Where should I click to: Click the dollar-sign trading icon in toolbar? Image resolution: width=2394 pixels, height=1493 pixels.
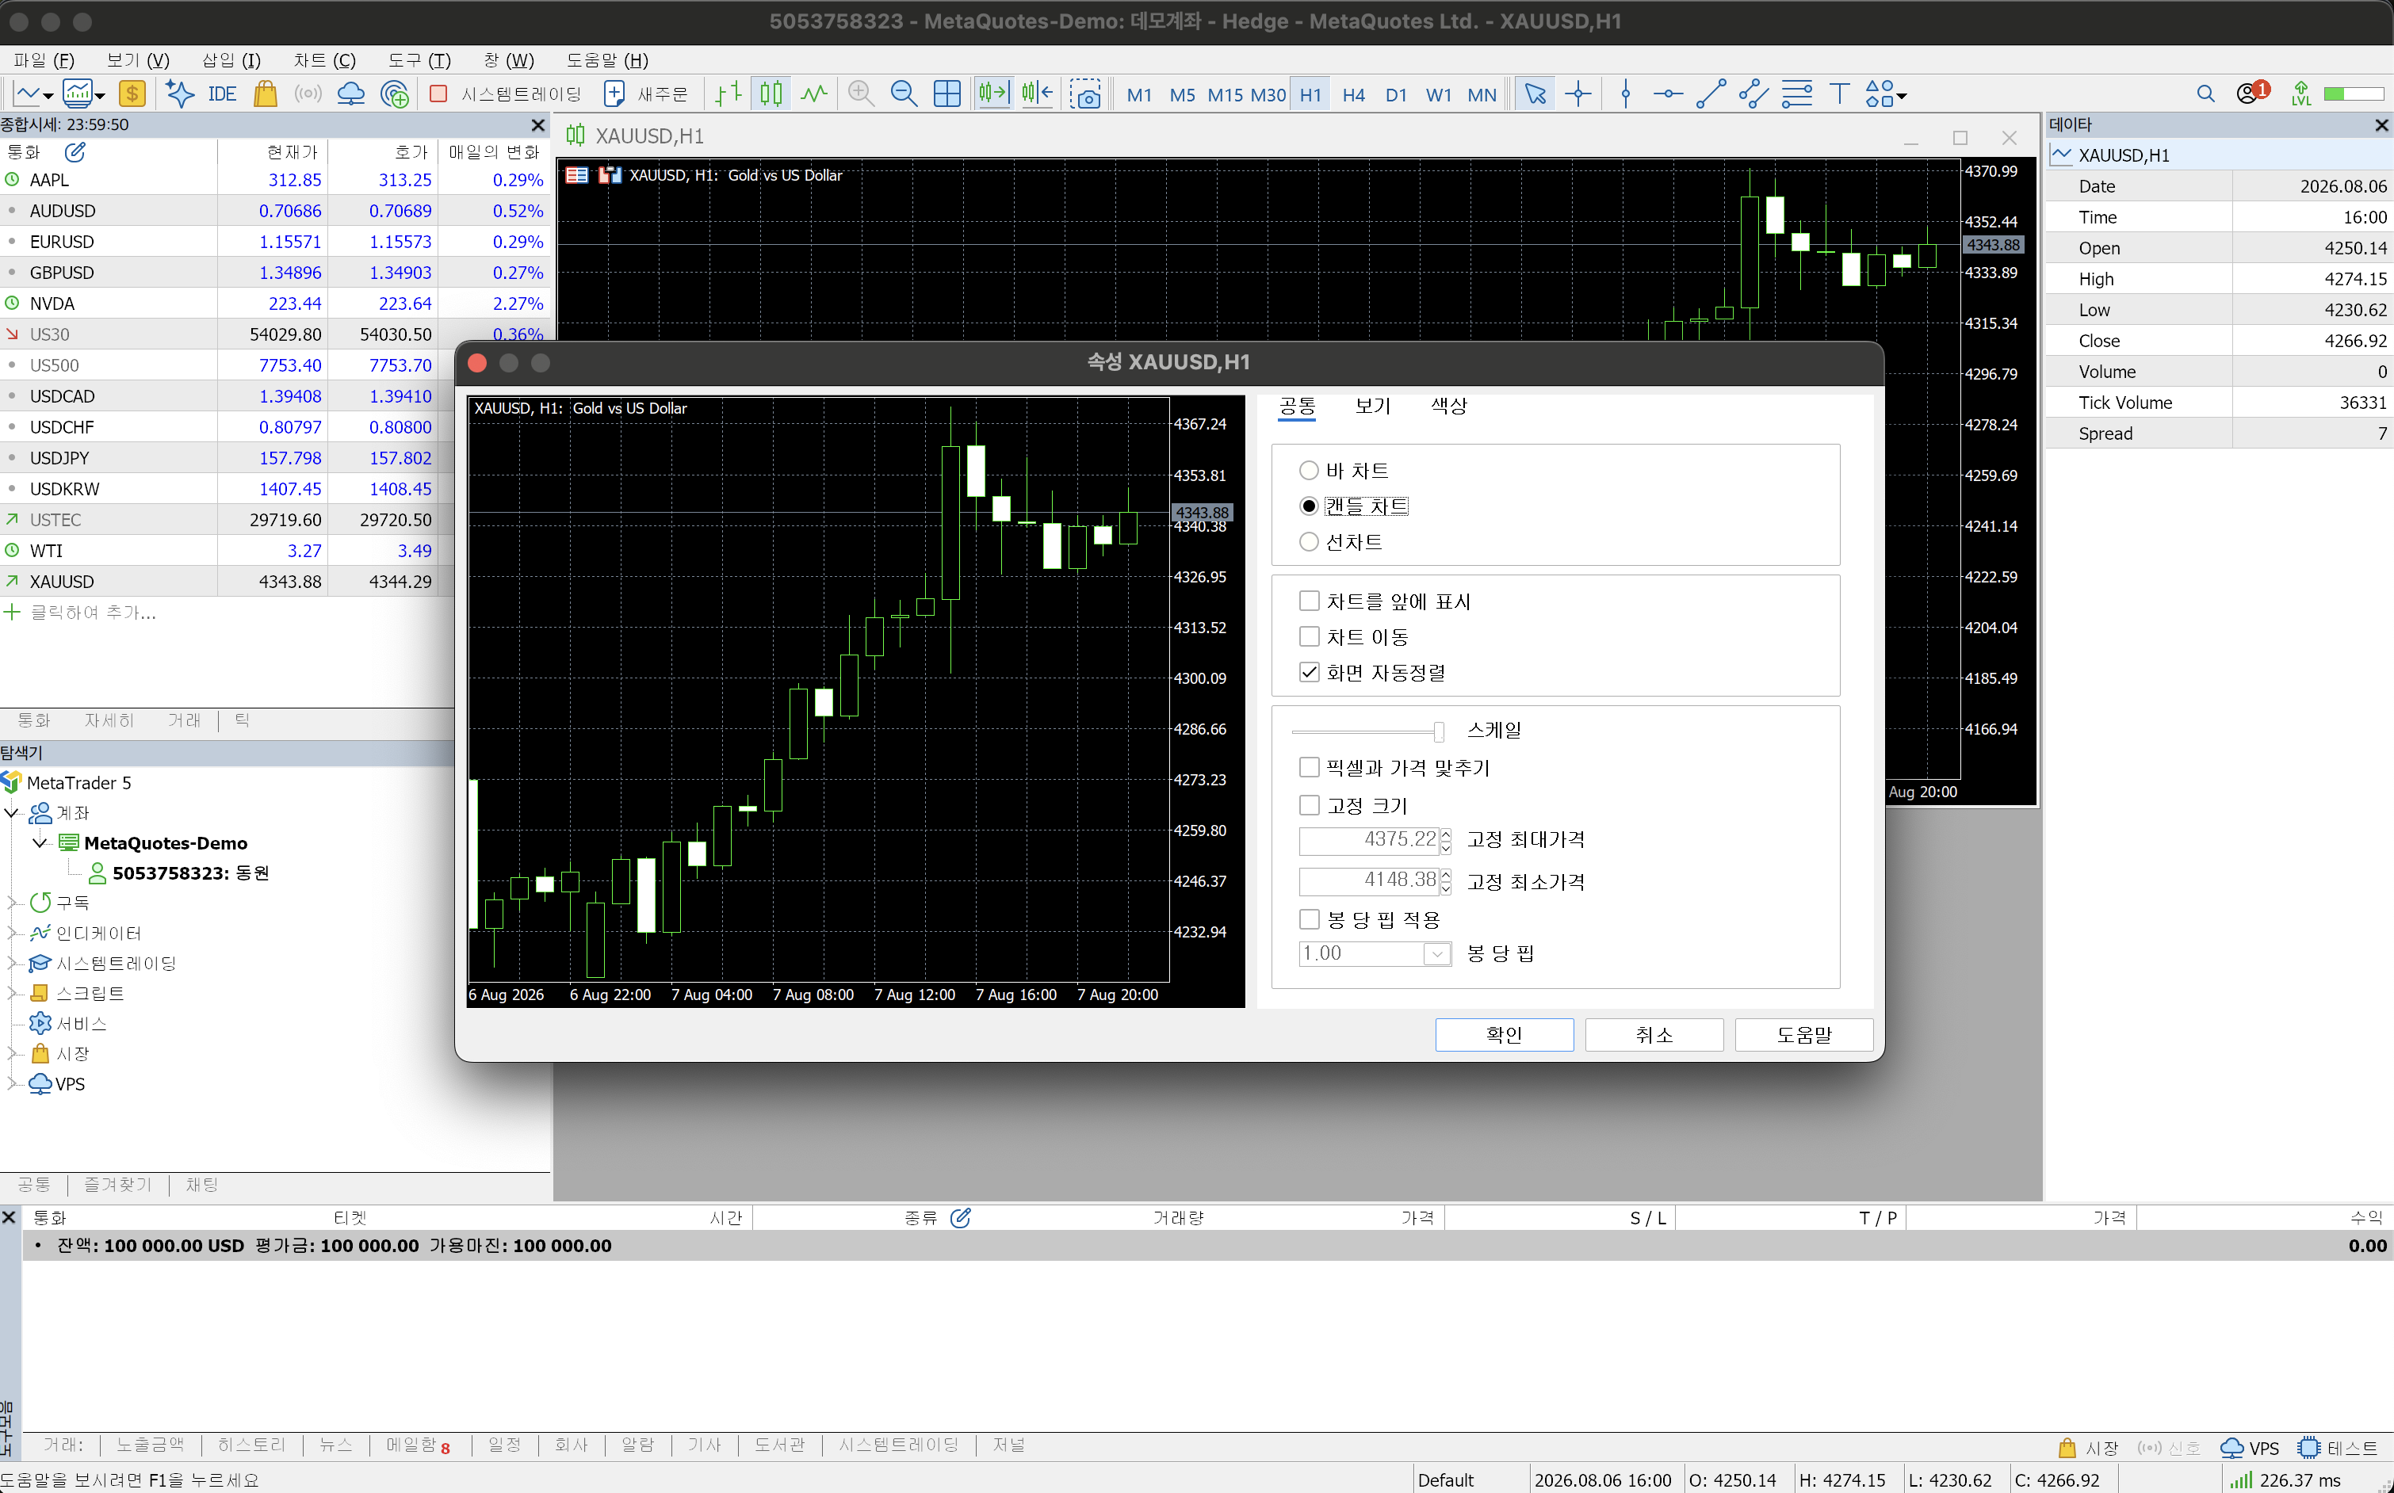(x=132, y=94)
